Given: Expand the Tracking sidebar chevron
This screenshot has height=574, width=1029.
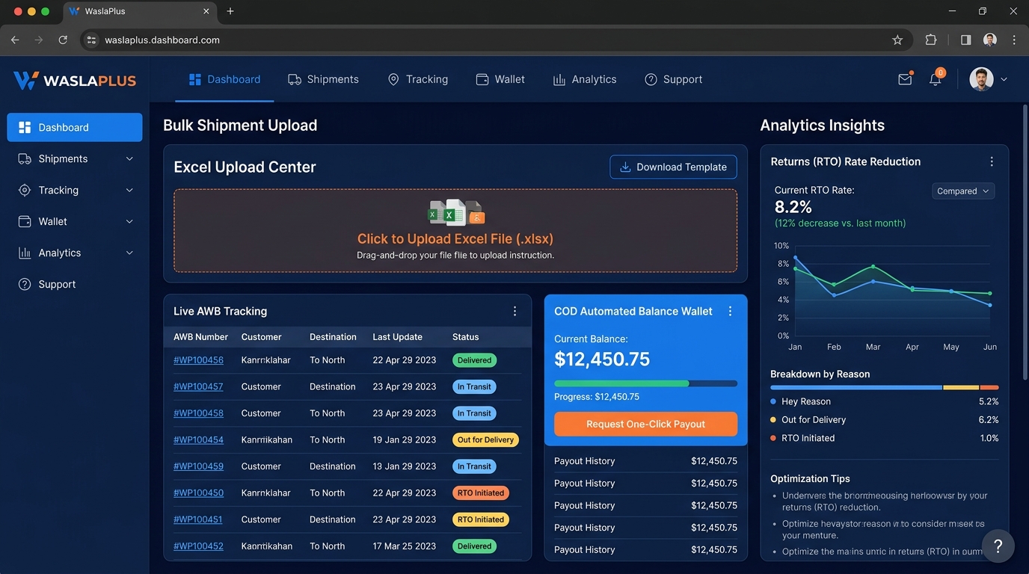Looking at the screenshot, I should click(x=129, y=191).
